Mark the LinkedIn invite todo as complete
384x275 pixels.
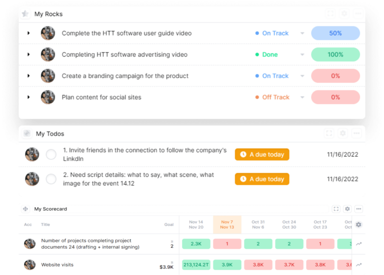point(51,154)
